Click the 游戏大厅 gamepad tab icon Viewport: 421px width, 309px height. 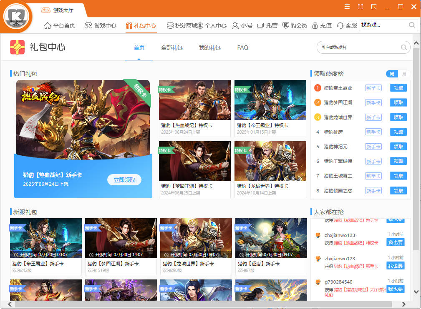tap(45, 10)
